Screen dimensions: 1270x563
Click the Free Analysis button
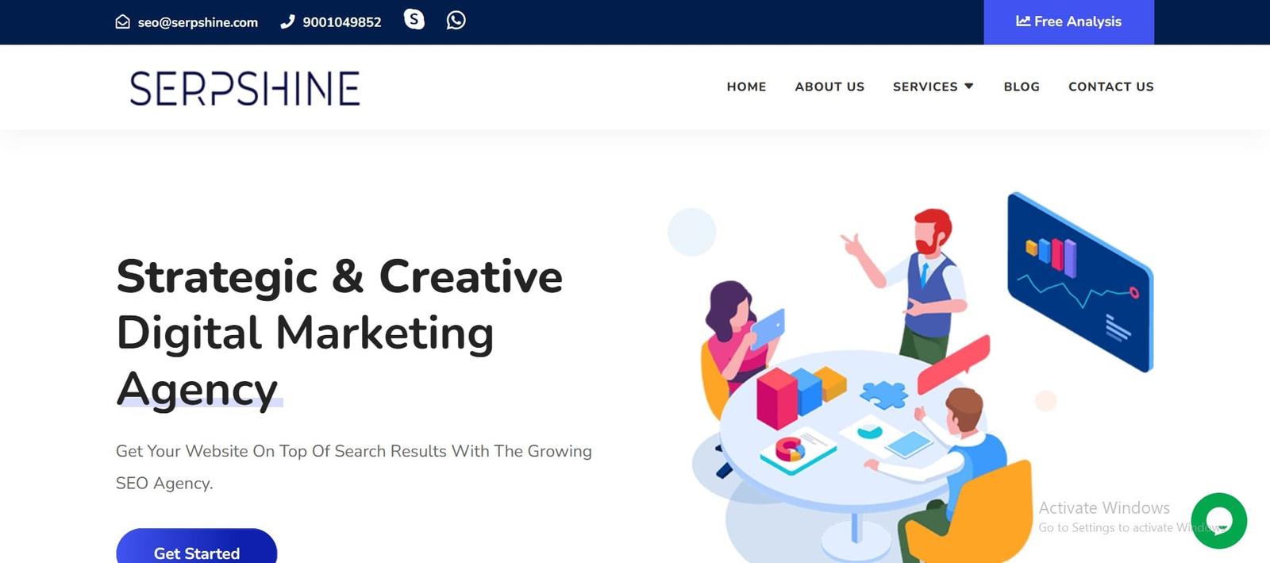tap(1068, 22)
